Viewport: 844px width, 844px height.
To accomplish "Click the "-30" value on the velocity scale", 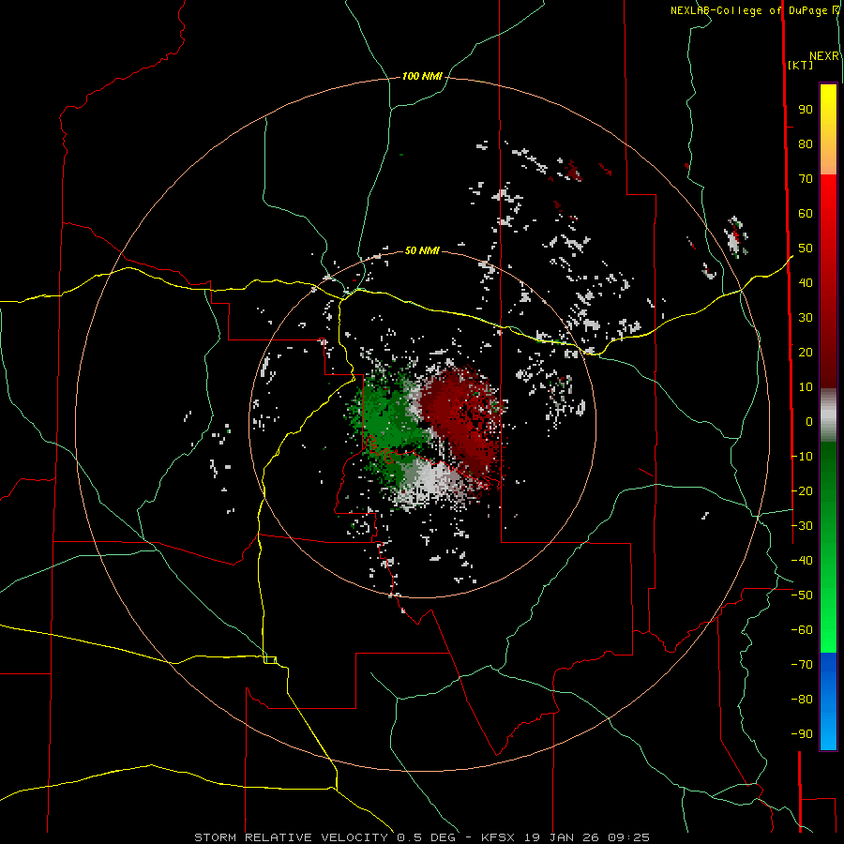I will tap(802, 526).
